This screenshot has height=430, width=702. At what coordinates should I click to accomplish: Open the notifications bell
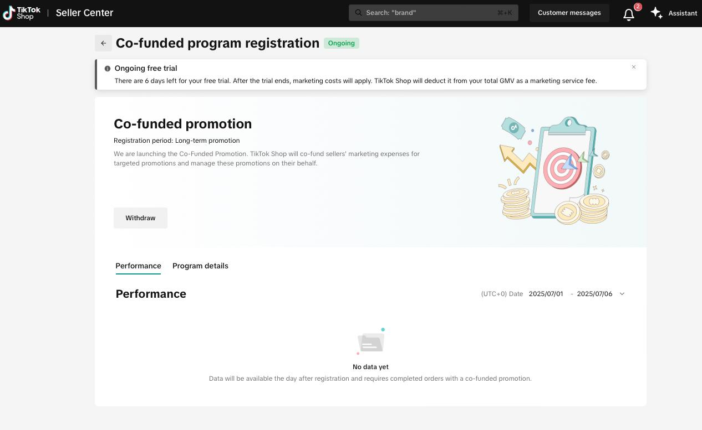628,14
